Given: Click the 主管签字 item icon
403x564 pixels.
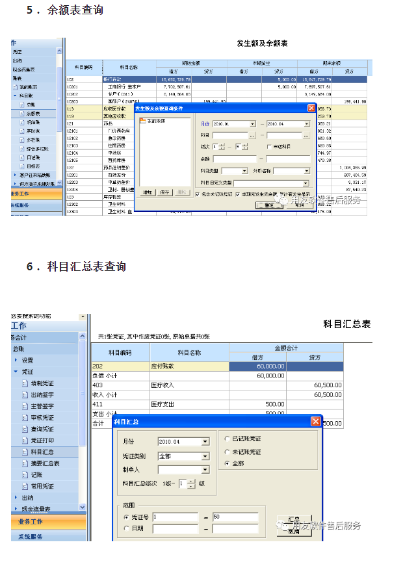Looking at the screenshot, I should click(25, 406).
